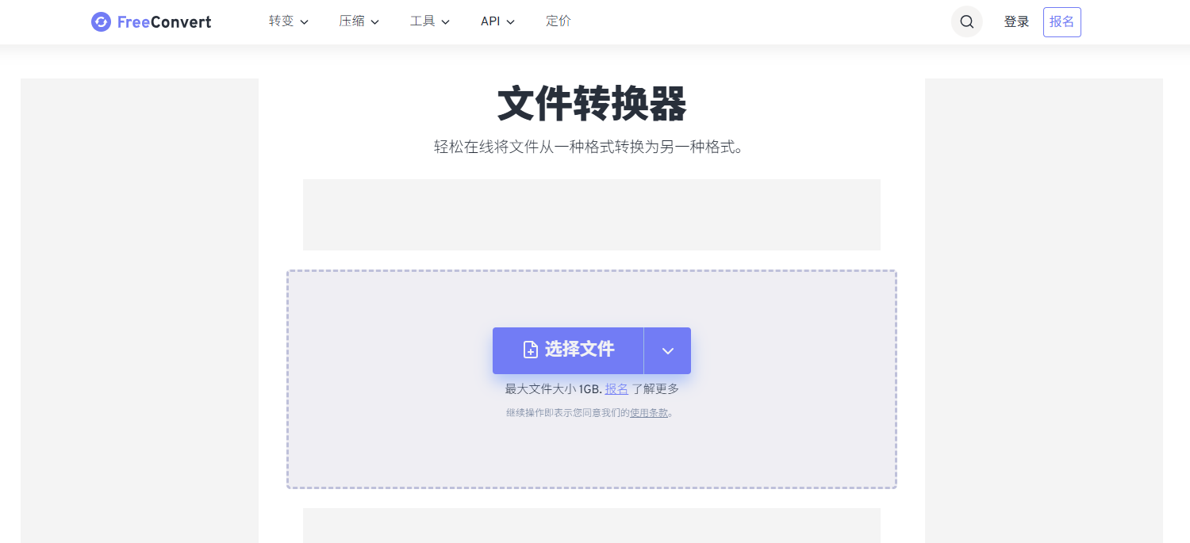Click the file-plus icon inside 选择文件 button

click(531, 350)
